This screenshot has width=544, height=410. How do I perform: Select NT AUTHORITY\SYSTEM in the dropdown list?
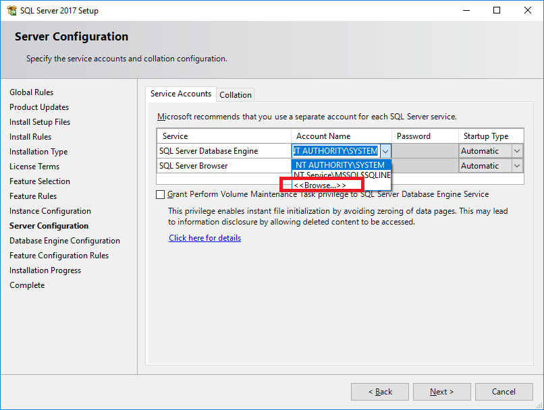click(x=342, y=165)
